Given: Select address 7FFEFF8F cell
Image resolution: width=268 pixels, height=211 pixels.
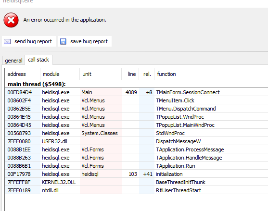Looking at the screenshot, I should (19, 182).
